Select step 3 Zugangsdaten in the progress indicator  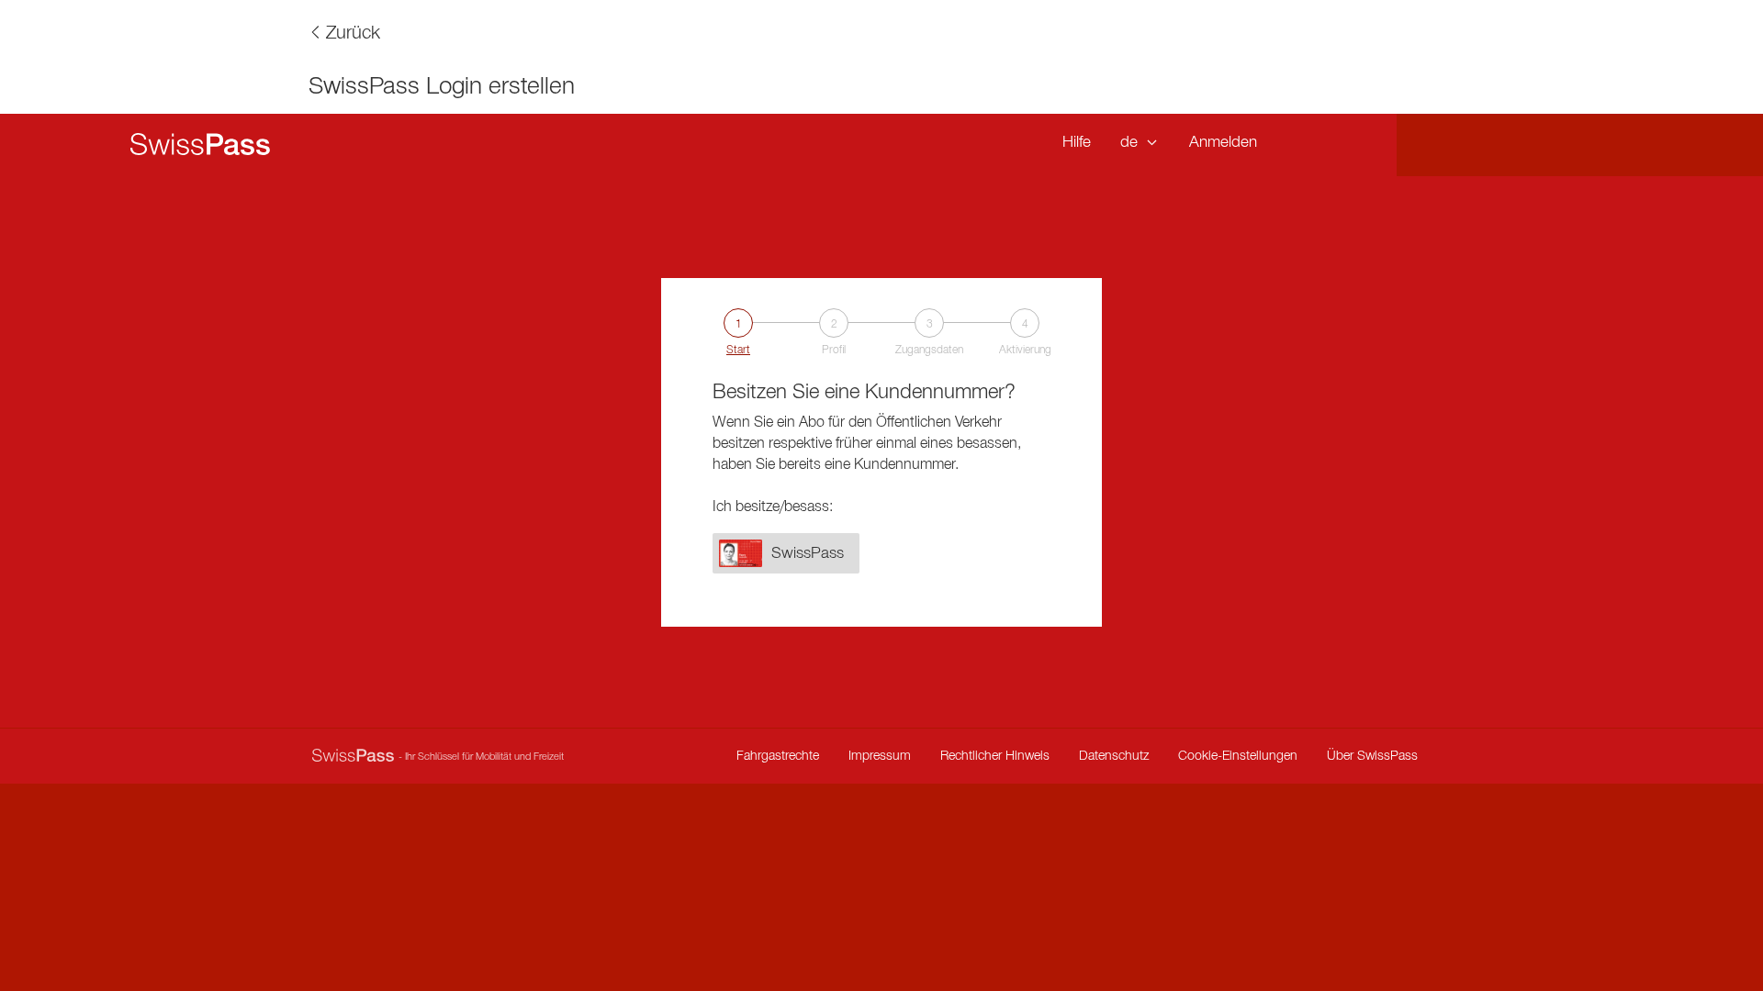click(929, 332)
